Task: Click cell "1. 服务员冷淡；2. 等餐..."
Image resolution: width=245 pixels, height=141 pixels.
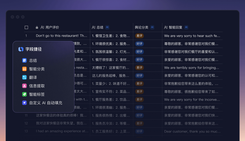Action: 111,123
